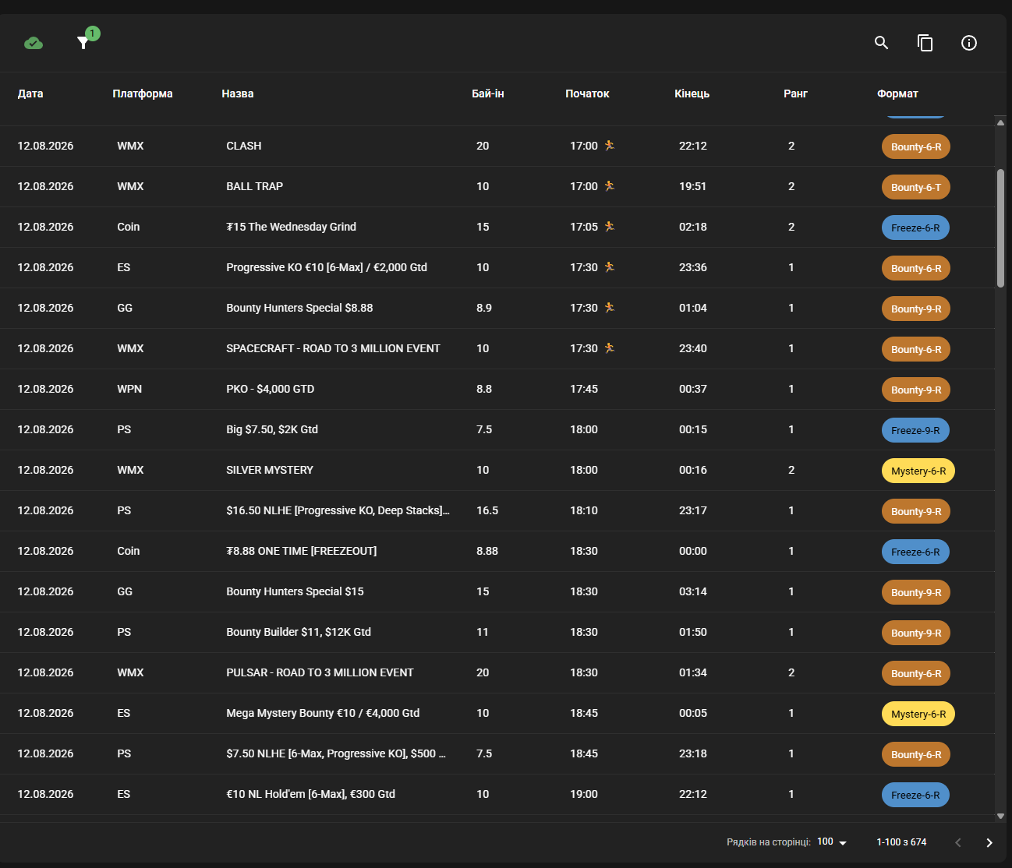The image size is (1012, 868).
Task: Click the scrollbar down arrow
Action: [1000, 817]
